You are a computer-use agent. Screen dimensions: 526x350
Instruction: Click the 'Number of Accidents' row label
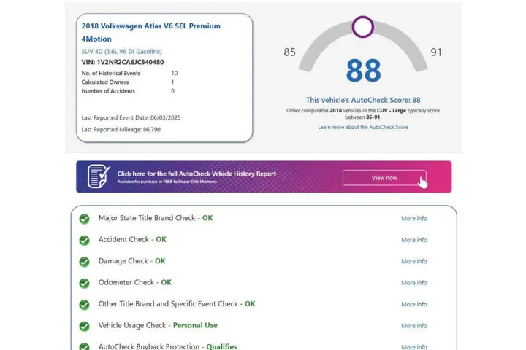pos(108,91)
